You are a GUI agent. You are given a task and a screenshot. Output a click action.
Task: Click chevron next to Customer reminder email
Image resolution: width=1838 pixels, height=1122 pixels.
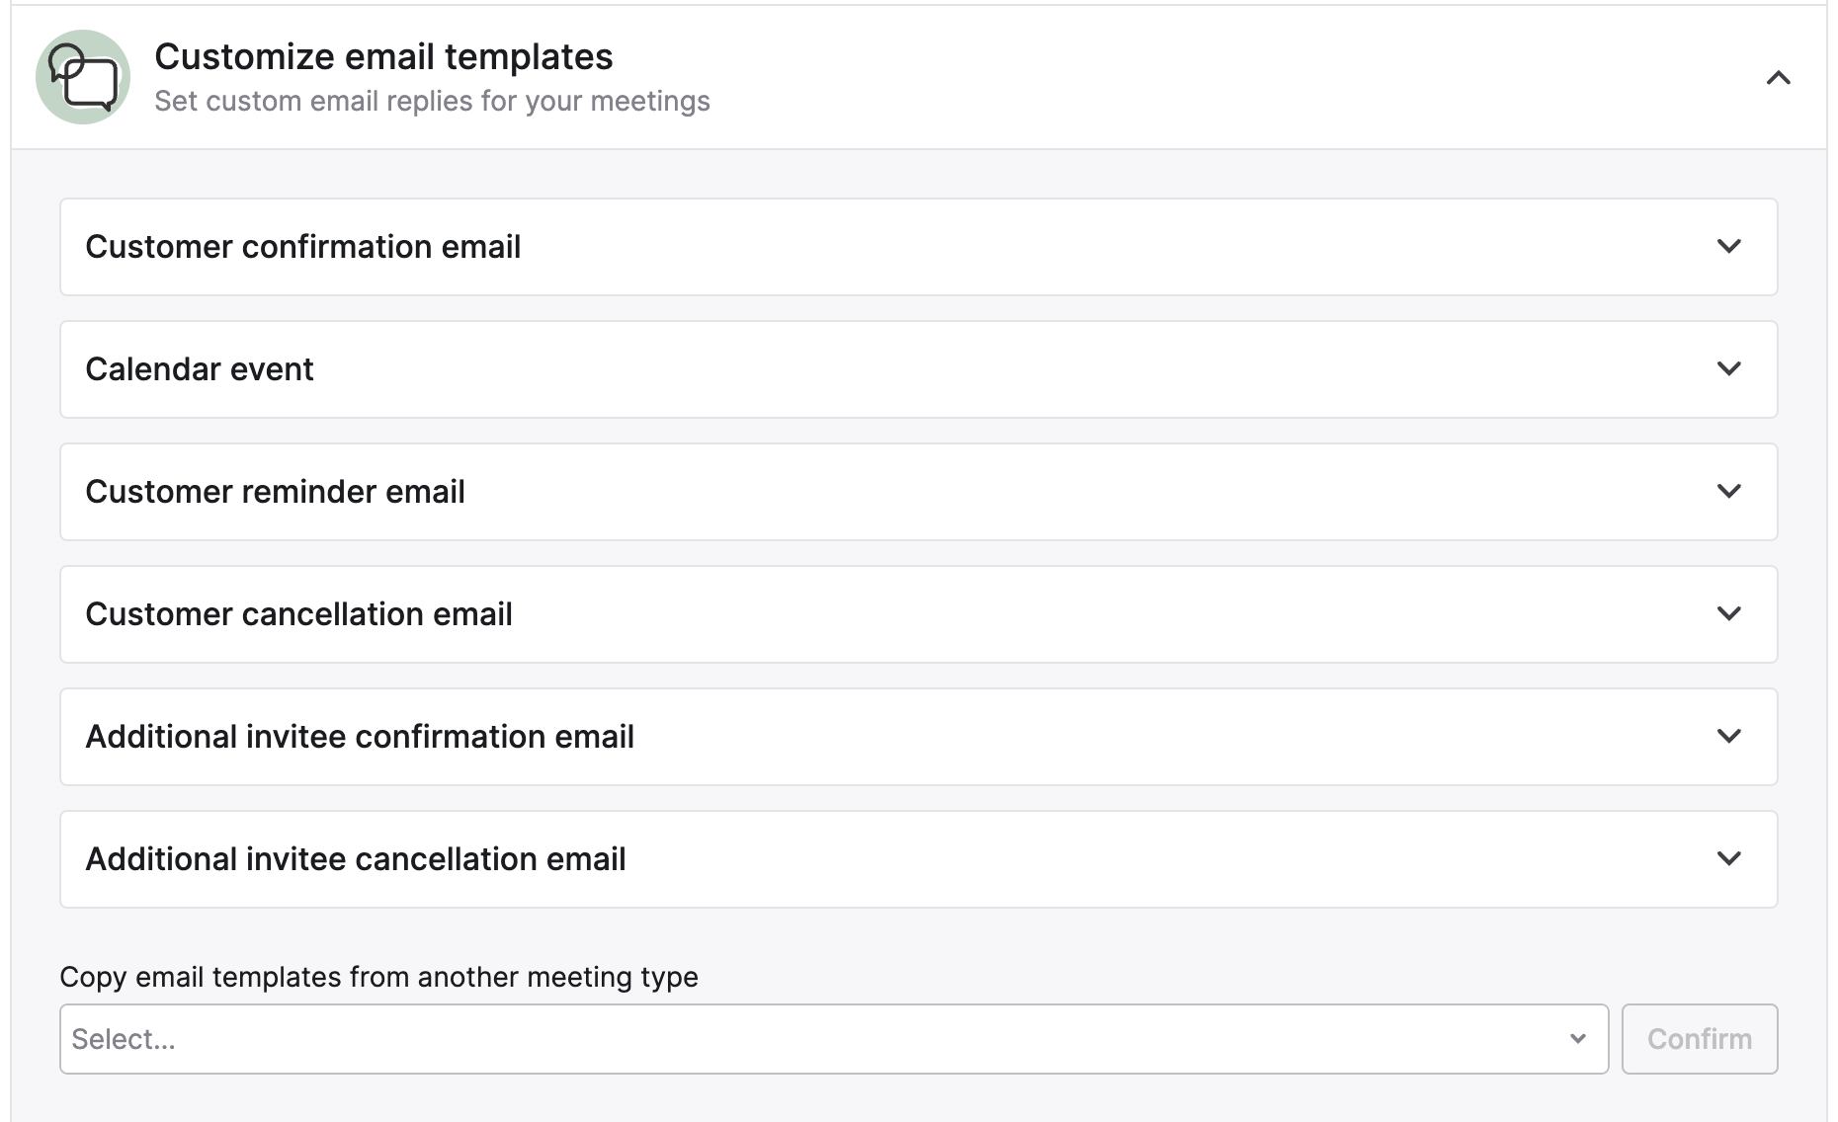(x=1728, y=492)
